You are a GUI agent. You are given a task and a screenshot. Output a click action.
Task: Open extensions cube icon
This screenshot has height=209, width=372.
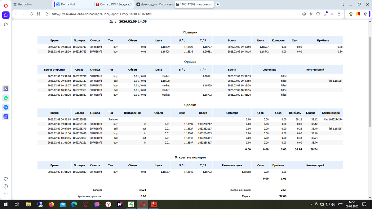[x=366, y=14]
